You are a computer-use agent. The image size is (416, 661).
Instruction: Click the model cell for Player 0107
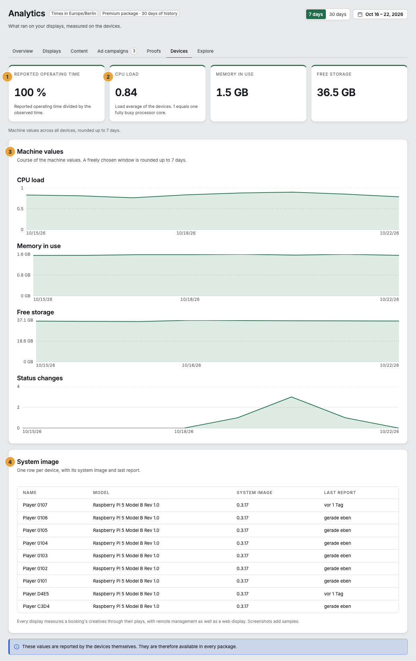[126, 505]
